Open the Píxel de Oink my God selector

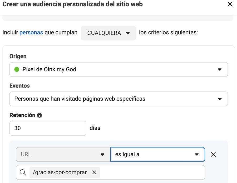[x=118, y=69]
